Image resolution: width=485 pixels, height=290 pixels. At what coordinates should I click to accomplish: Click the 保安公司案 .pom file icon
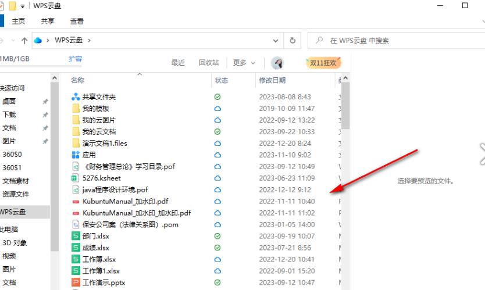(76, 224)
